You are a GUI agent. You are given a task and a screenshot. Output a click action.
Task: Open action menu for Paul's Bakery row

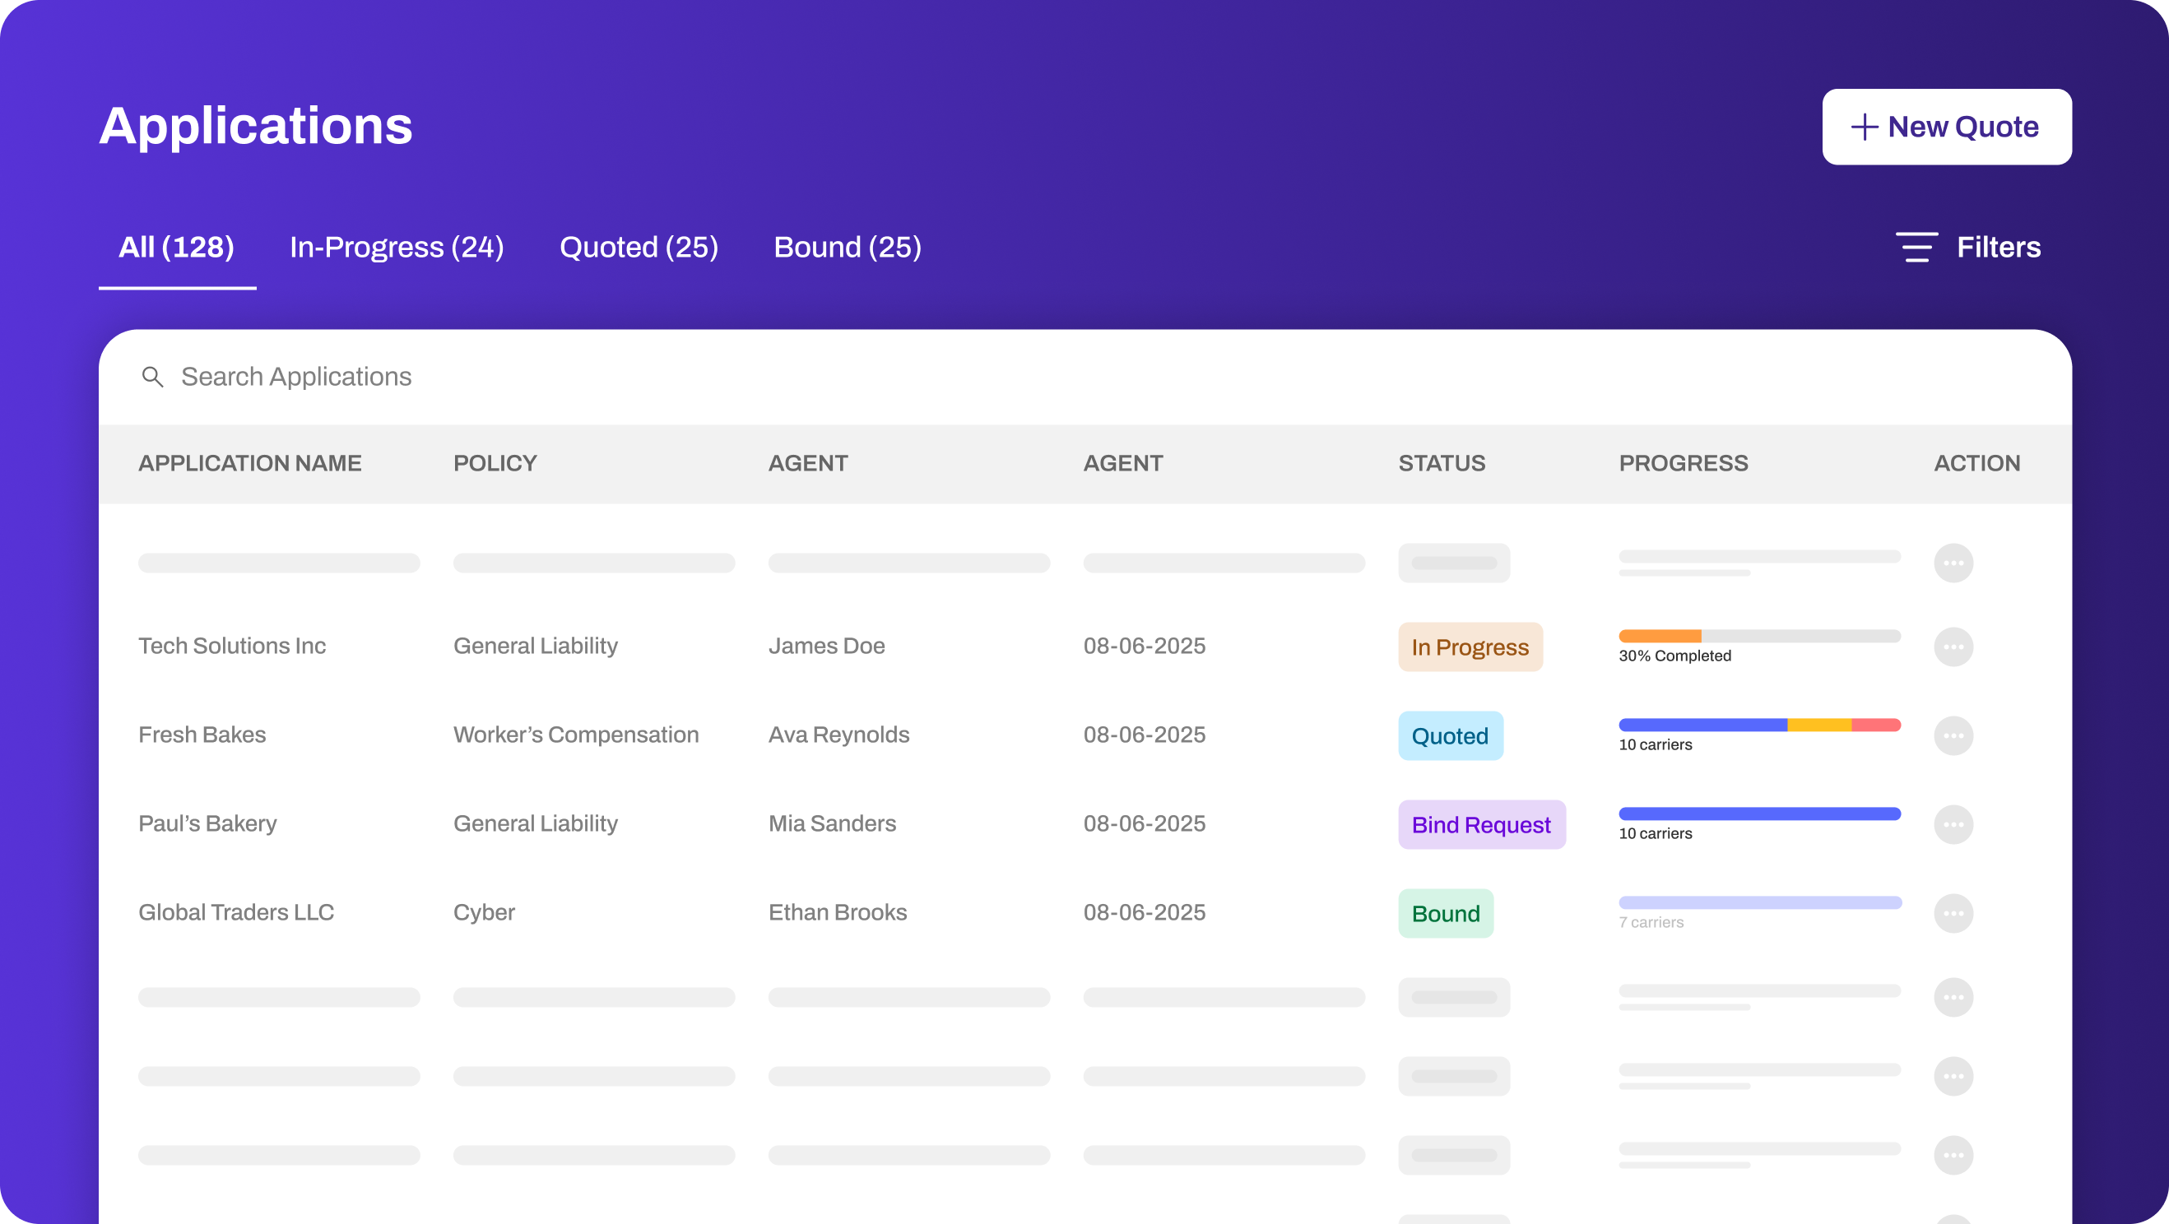[1953, 824]
